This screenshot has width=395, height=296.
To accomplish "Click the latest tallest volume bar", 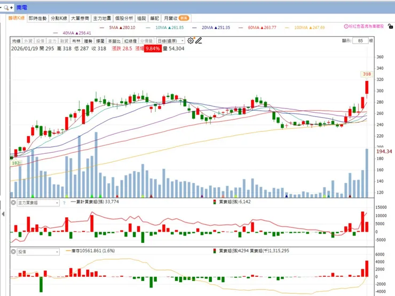I will pyautogui.click(x=367, y=173).
